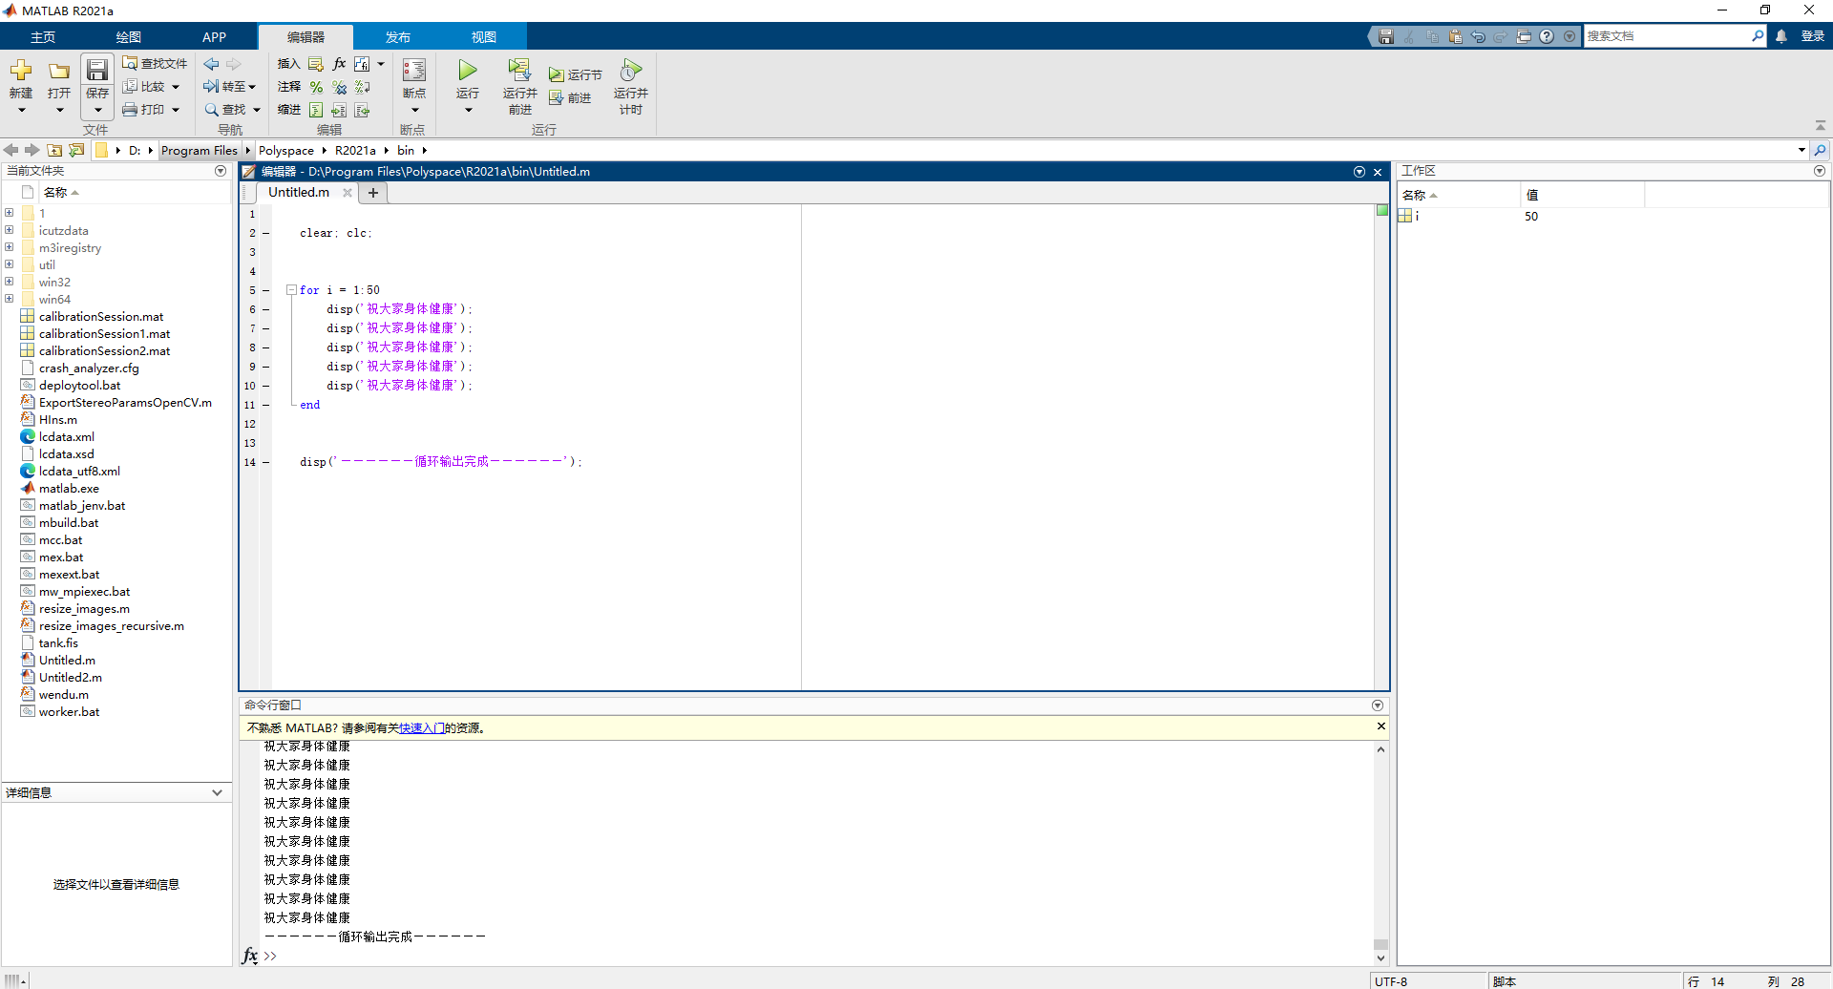Click the Go To (转至) button
Screen dimensions: 1833x989
click(x=229, y=86)
